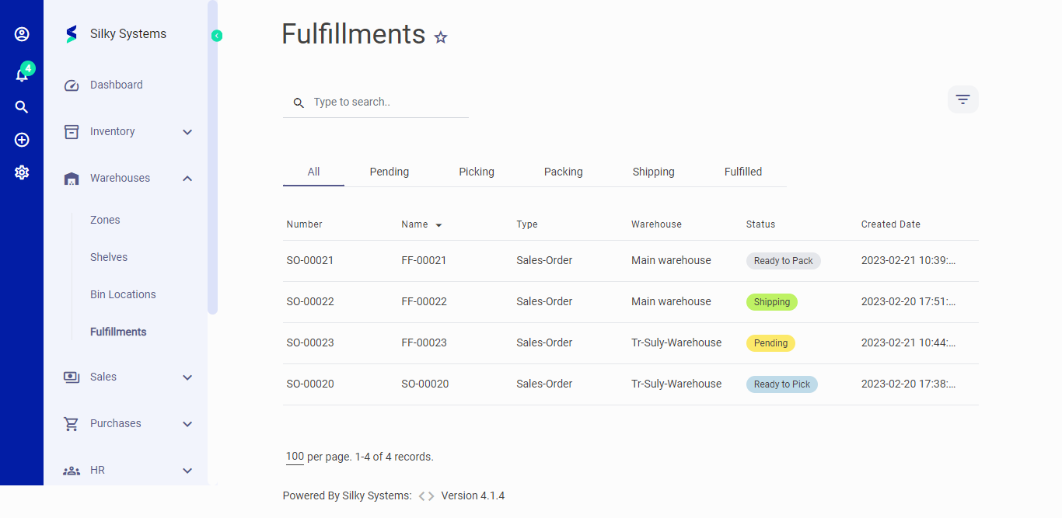1062x518 pixels.
Task: Open the filter icon above the table
Action: [962, 99]
